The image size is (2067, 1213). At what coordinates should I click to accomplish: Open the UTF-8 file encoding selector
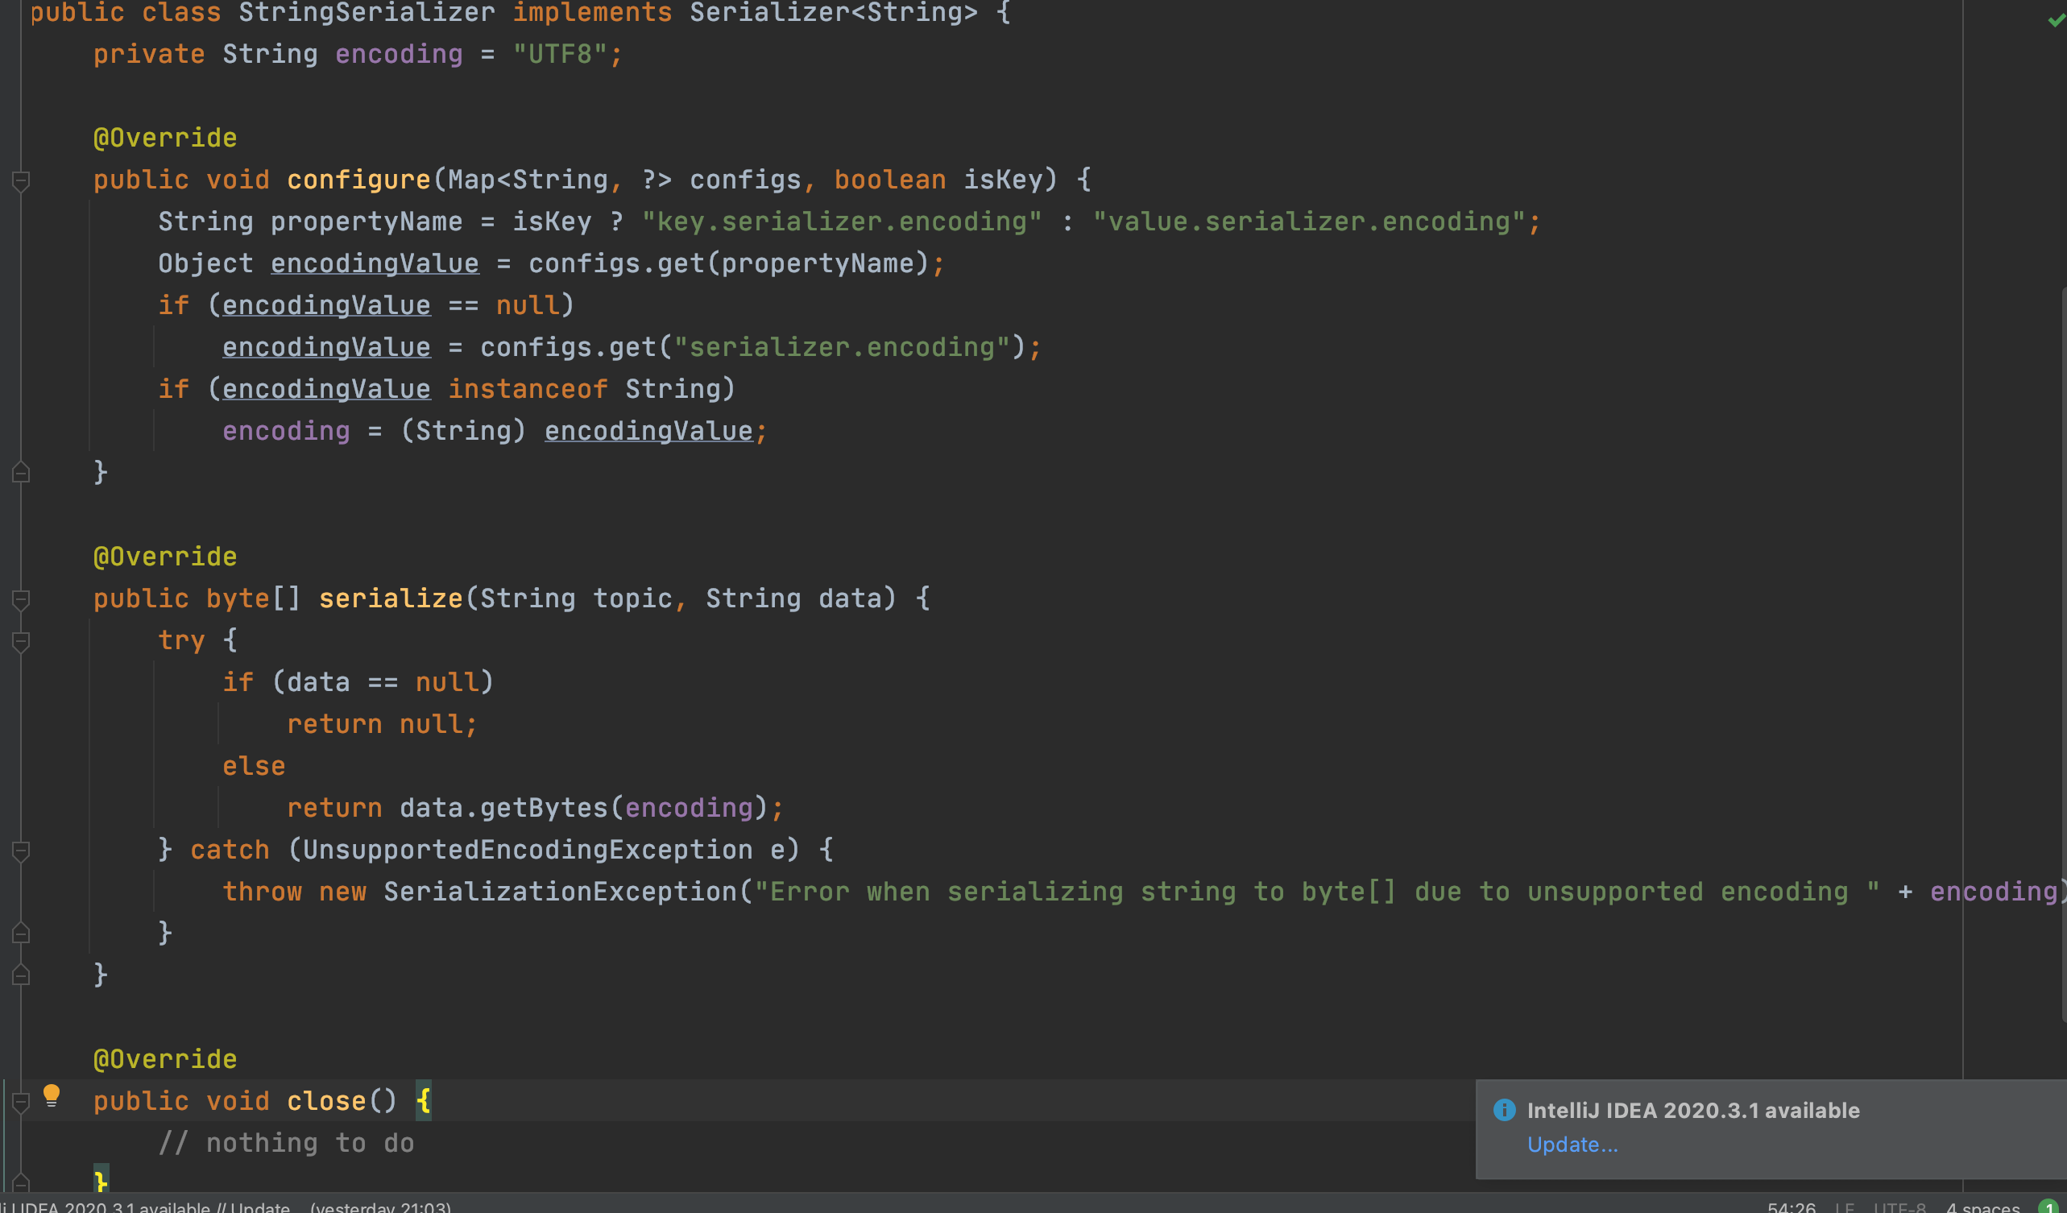[x=1899, y=1207]
